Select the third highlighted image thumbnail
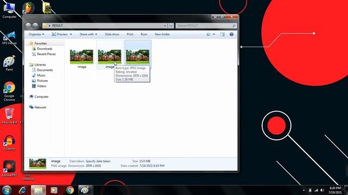This screenshot has width=348, height=195. point(138,57)
